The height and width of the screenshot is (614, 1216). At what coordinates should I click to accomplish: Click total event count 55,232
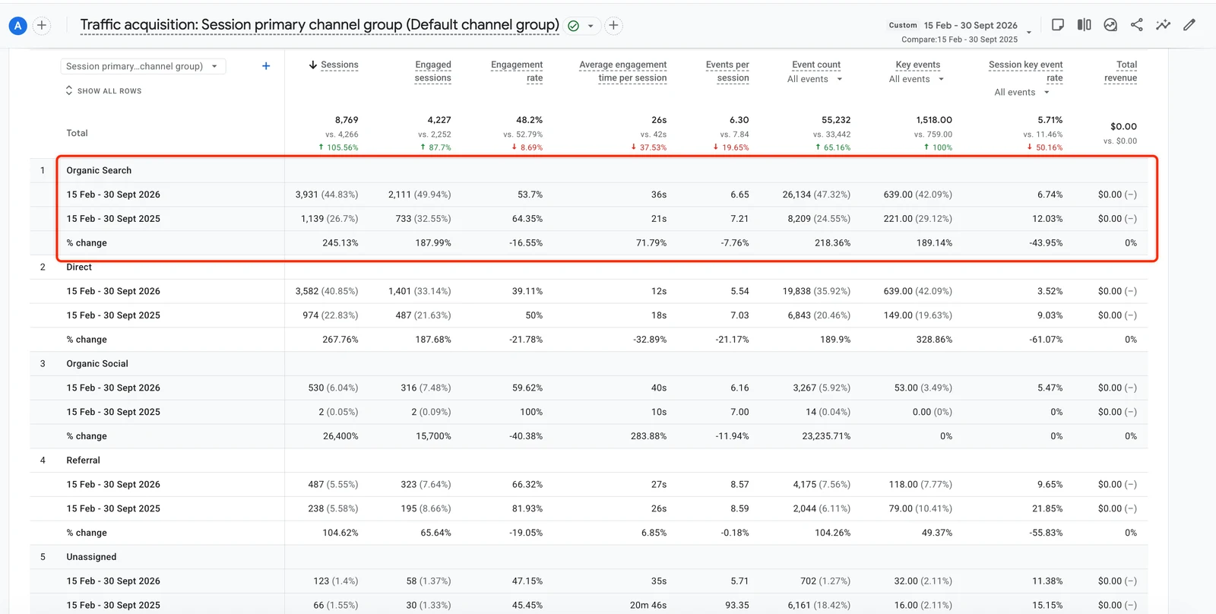point(836,120)
